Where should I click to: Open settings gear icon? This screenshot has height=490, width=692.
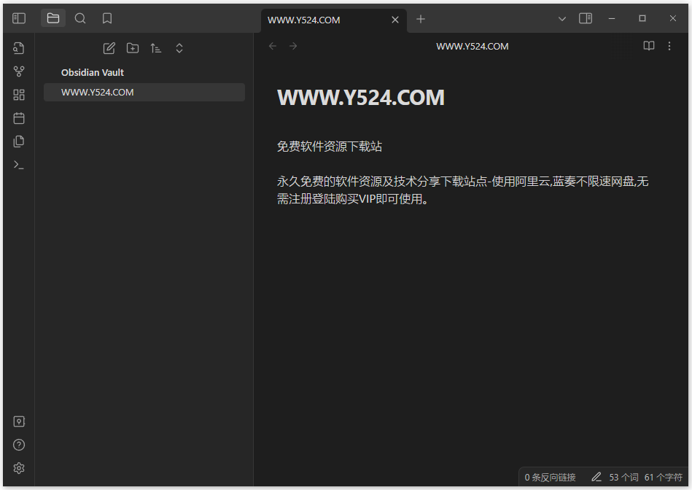[x=19, y=468]
